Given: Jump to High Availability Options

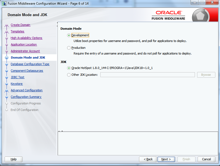Looking at the screenshot, I should point(26,38).
